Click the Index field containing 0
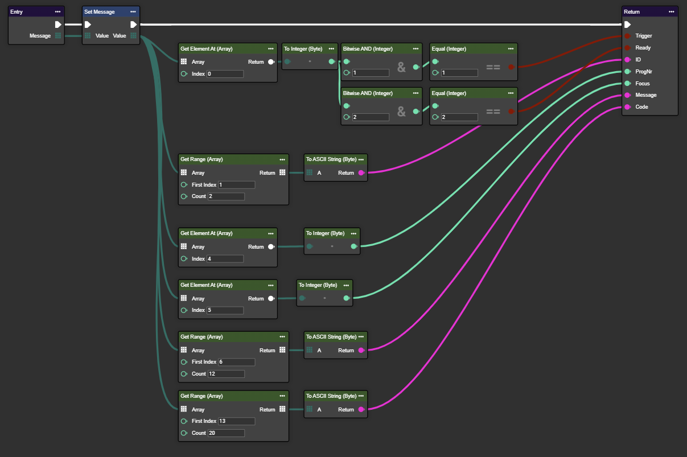The image size is (687, 457). click(225, 74)
